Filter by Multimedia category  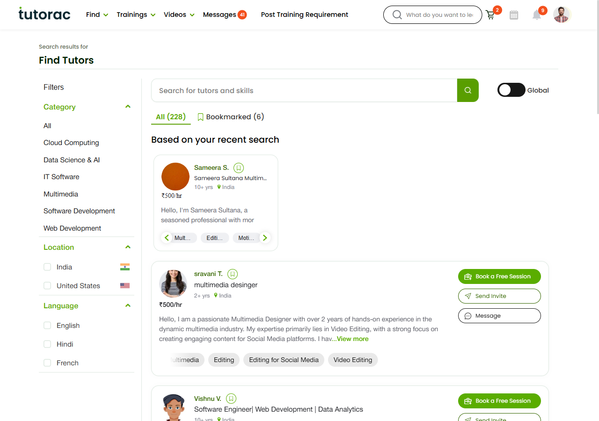coord(61,194)
